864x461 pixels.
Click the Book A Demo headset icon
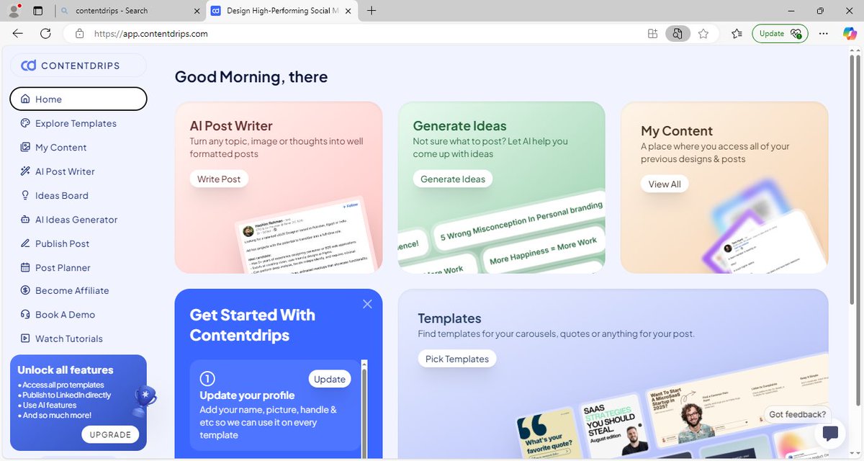pos(25,315)
